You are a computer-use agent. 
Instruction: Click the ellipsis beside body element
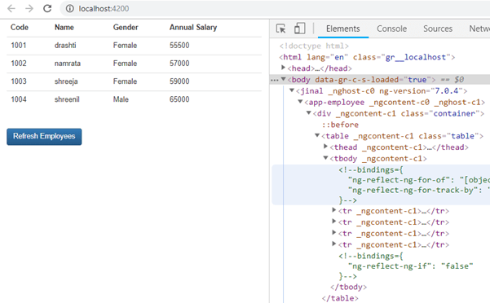pyautogui.click(x=275, y=80)
